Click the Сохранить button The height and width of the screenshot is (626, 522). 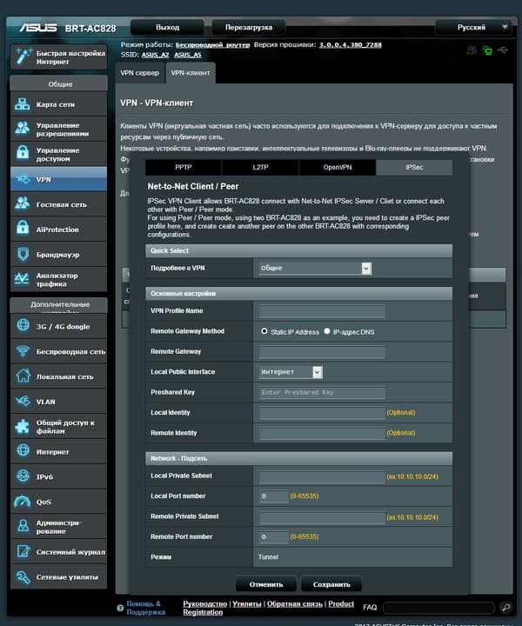pyautogui.click(x=331, y=584)
